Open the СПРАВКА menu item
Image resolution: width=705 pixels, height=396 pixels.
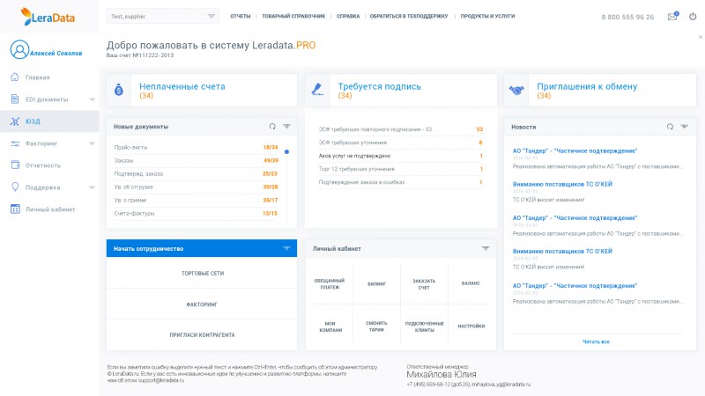(x=348, y=16)
